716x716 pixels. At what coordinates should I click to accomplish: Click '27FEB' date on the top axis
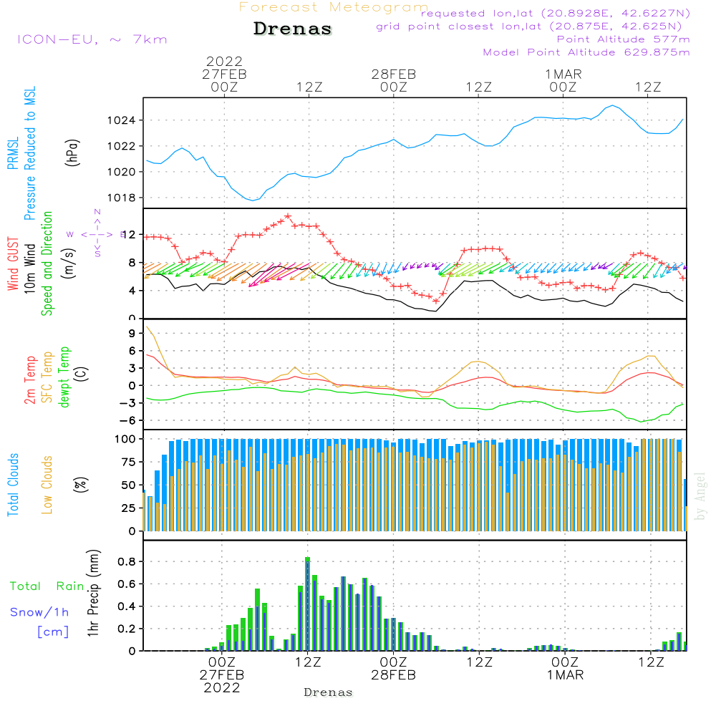(x=224, y=74)
